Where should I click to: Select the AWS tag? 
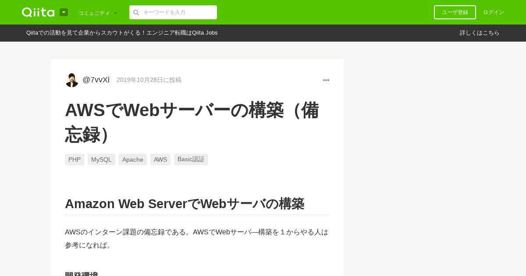[160, 159]
